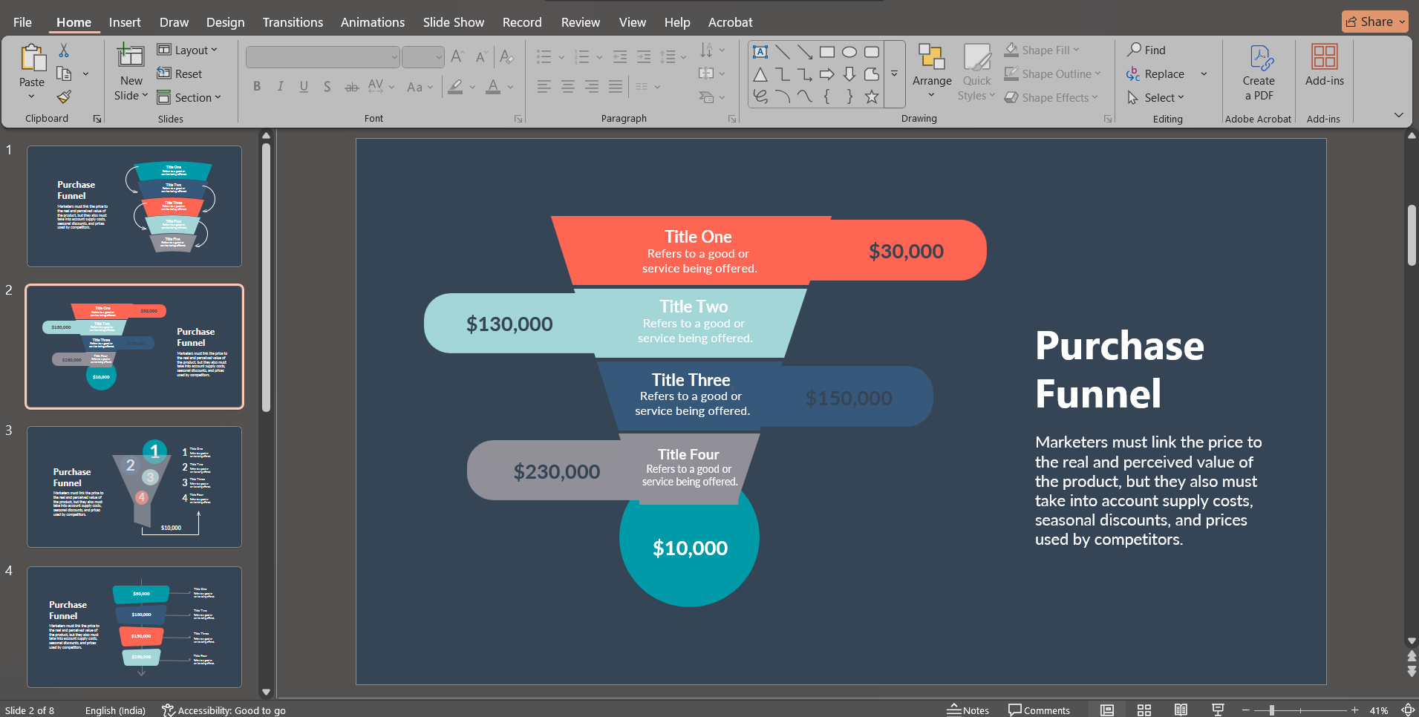Click the Share button
Viewport: 1419px width, 717px height.
(x=1373, y=22)
